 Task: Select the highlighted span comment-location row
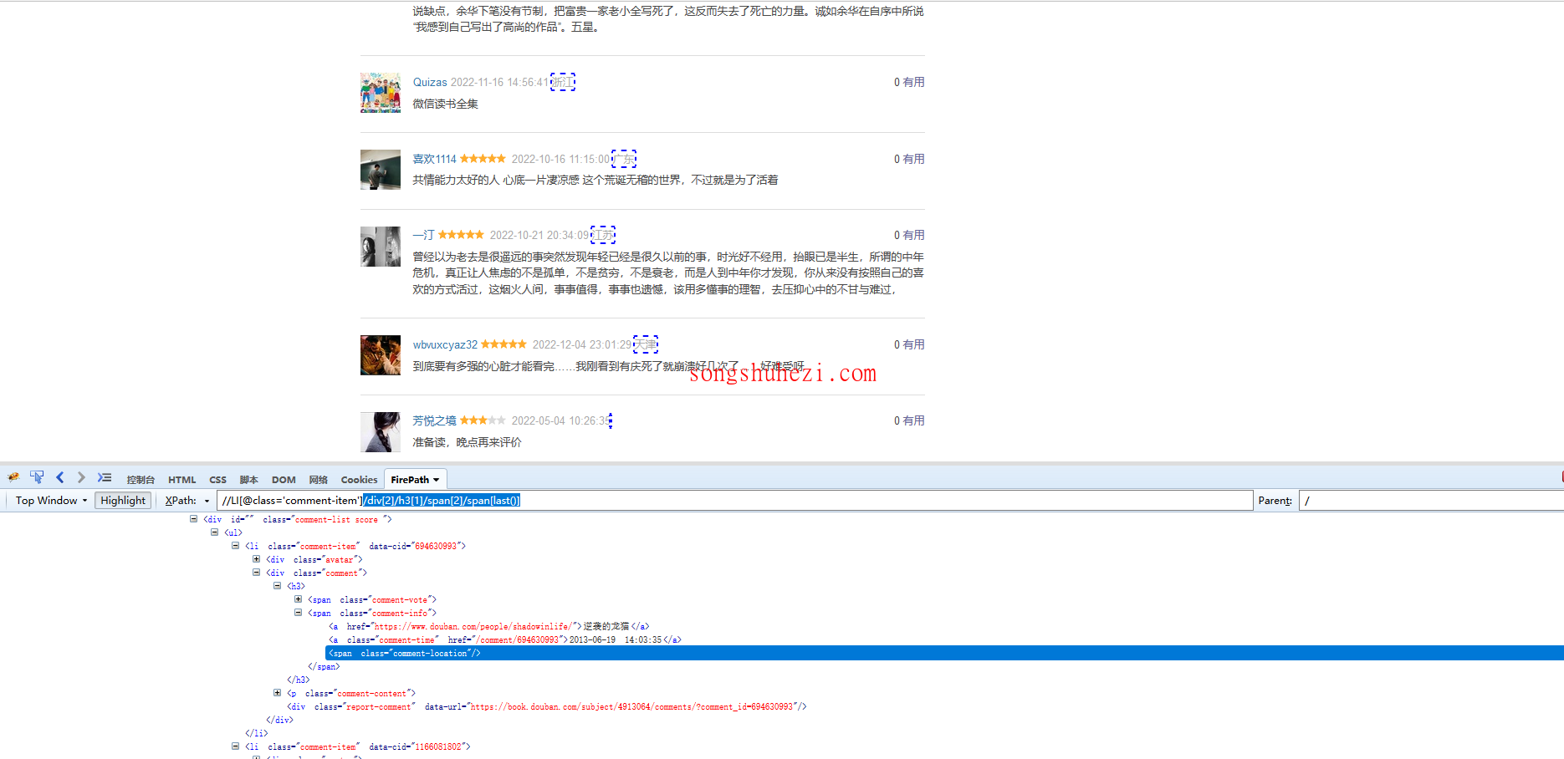(944, 653)
